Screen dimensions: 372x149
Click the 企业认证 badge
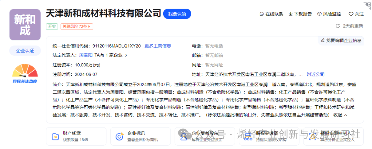[25, 51]
